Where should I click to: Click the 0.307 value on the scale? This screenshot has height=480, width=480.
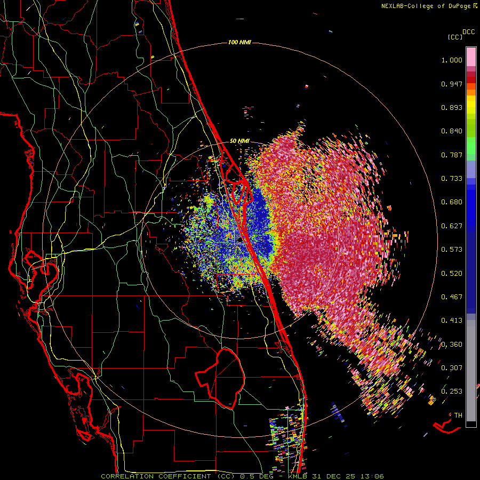pyautogui.click(x=452, y=367)
